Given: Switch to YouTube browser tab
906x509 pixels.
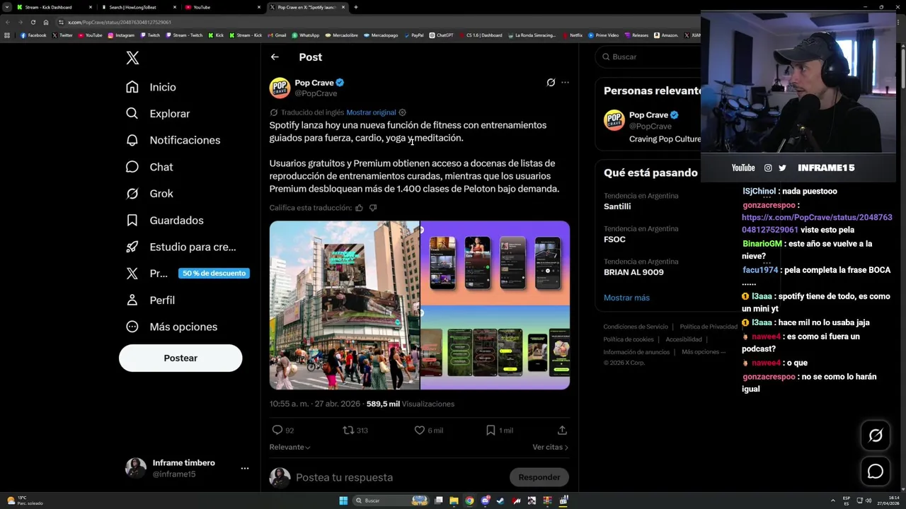Looking at the screenshot, I should coord(223,7).
